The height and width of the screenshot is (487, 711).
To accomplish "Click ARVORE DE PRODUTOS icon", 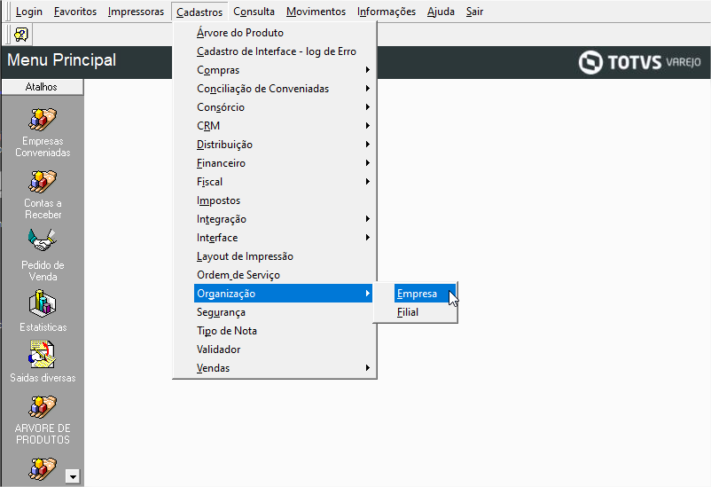I will point(43,406).
